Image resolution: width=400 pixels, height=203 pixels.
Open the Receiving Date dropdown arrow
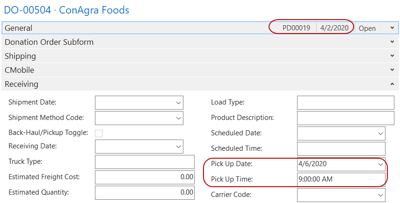tap(178, 147)
